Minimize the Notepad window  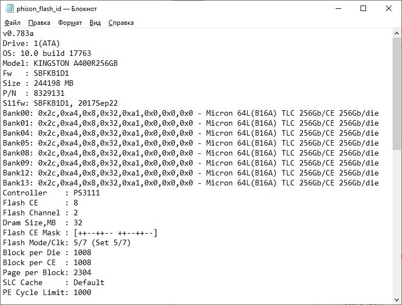(338, 8)
